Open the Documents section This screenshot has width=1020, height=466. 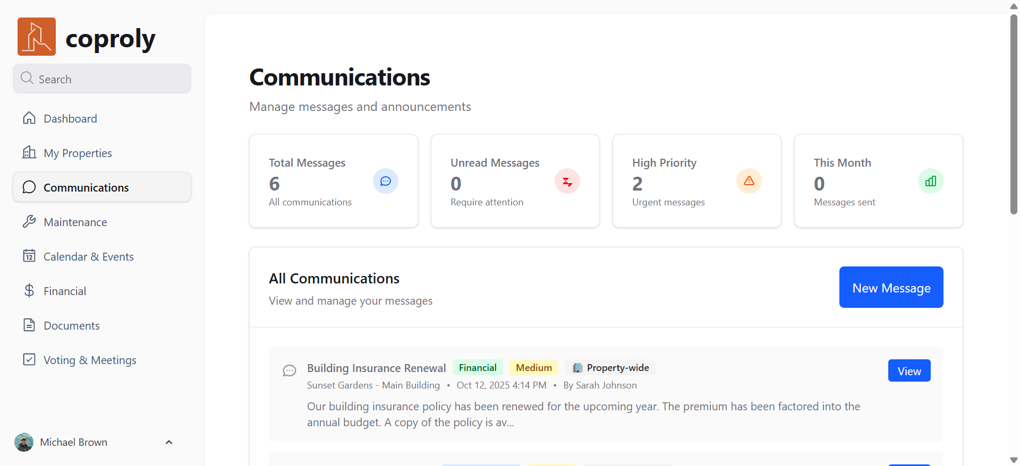102,325
